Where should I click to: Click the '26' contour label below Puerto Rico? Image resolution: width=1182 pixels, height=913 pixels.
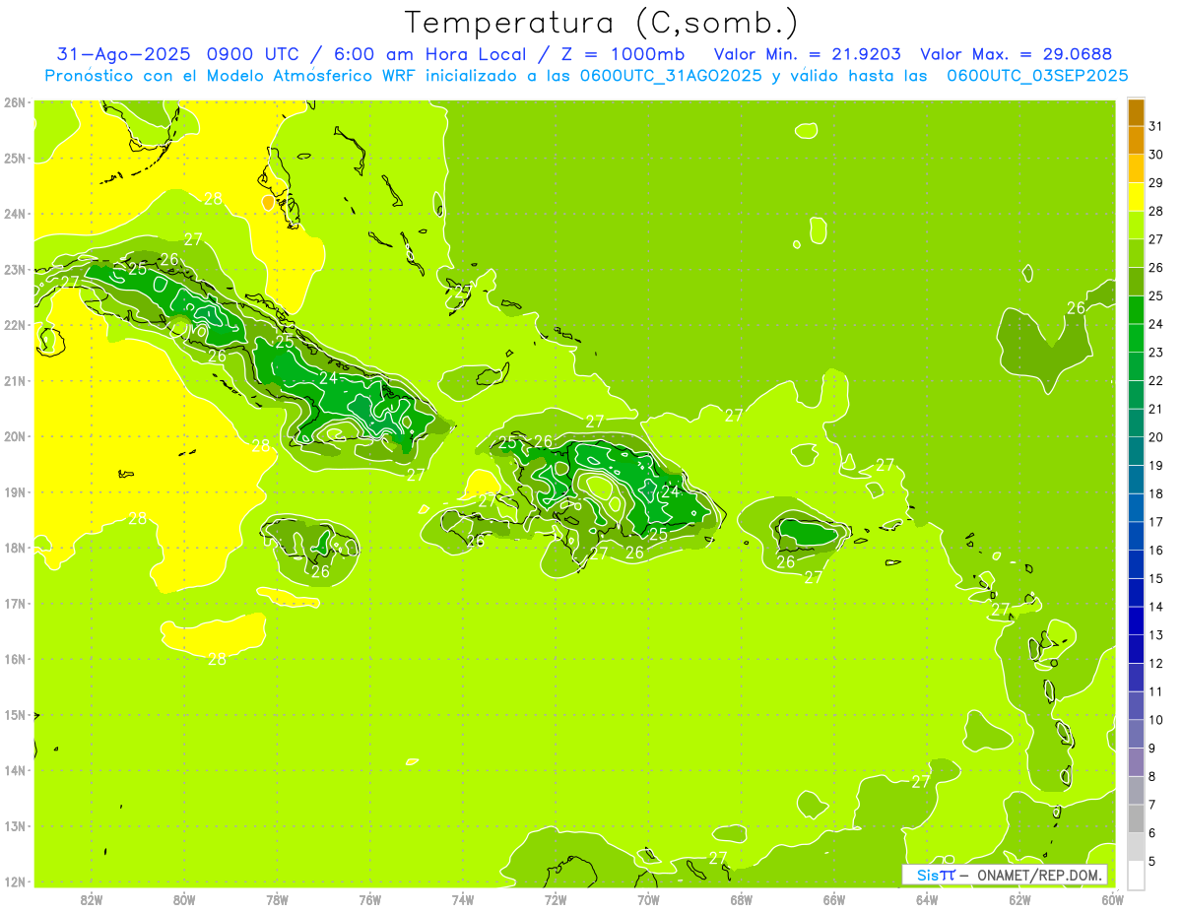coord(786,562)
